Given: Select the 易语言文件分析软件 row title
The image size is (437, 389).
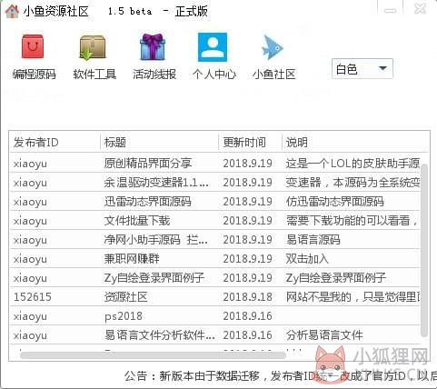Looking at the screenshot, I should [x=160, y=335].
